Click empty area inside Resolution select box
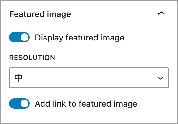The image size is (178, 124). [x=89, y=78]
